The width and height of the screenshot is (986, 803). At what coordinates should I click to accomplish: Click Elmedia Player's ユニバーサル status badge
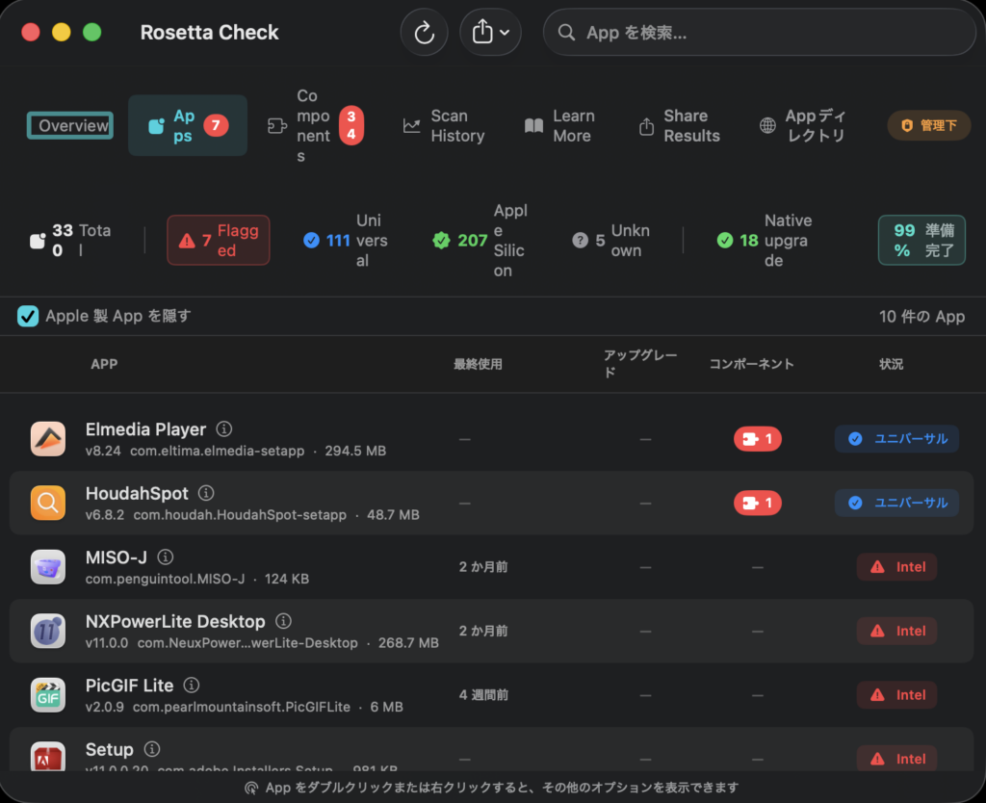tap(896, 439)
